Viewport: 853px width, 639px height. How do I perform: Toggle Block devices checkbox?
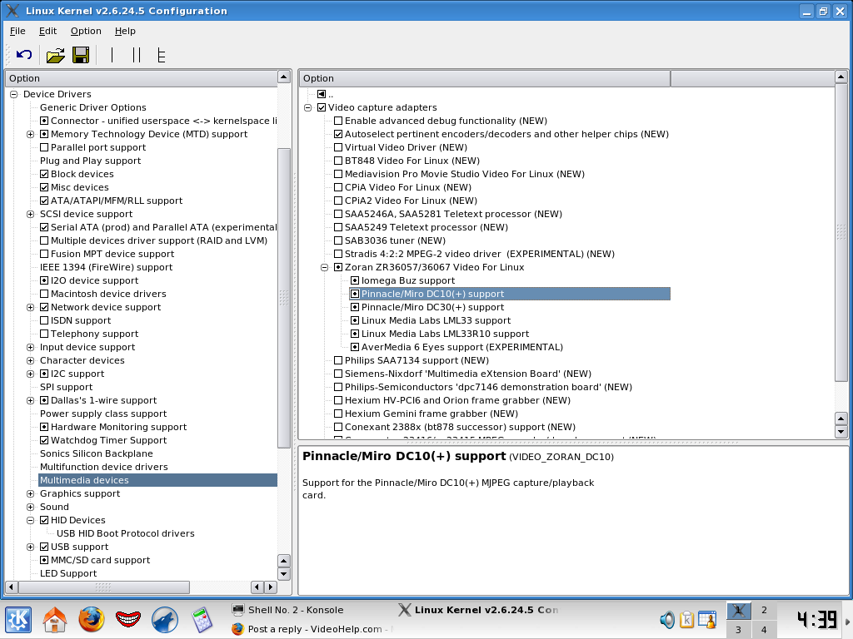click(x=45, y=174)
